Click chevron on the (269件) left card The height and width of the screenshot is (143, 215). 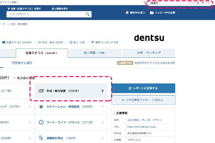(x=29, y=138)
